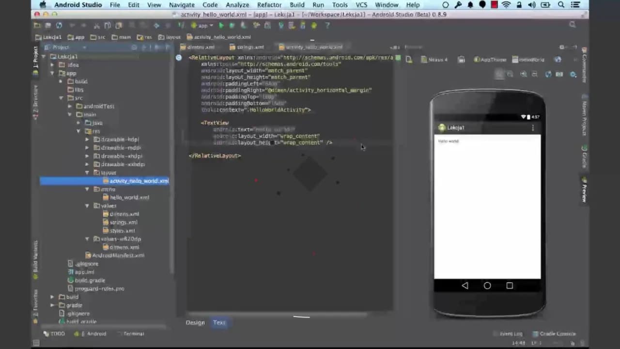Zoom in on the layout preview
Image resolution: width=620 pixels, height=349 pixels.
click(x=524, y=74)
